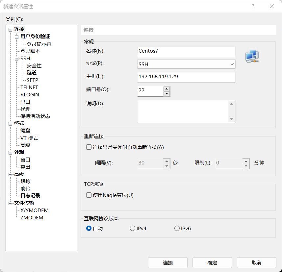
Task: Select X/YMODEM in the tree
Action: point(34,210)
